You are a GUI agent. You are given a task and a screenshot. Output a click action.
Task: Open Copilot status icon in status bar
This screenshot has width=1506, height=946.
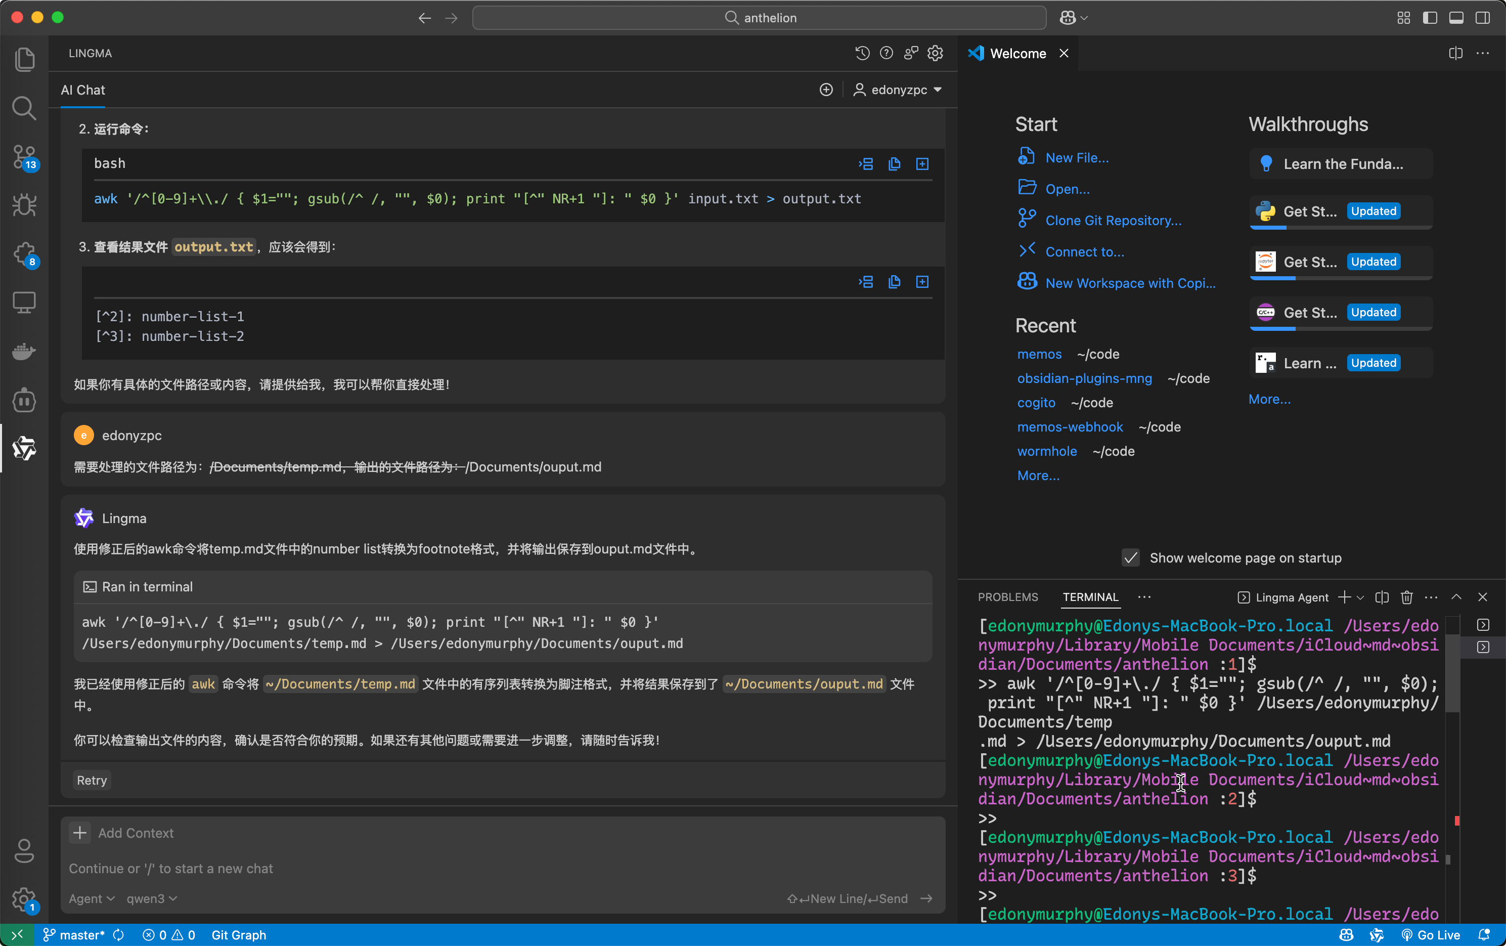(x=1347, y=935)
